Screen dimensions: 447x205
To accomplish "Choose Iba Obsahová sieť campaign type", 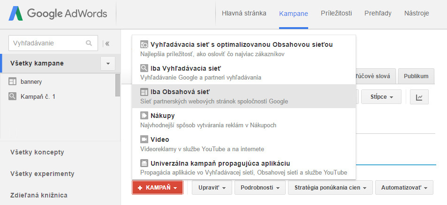I will tap(244, 96).
